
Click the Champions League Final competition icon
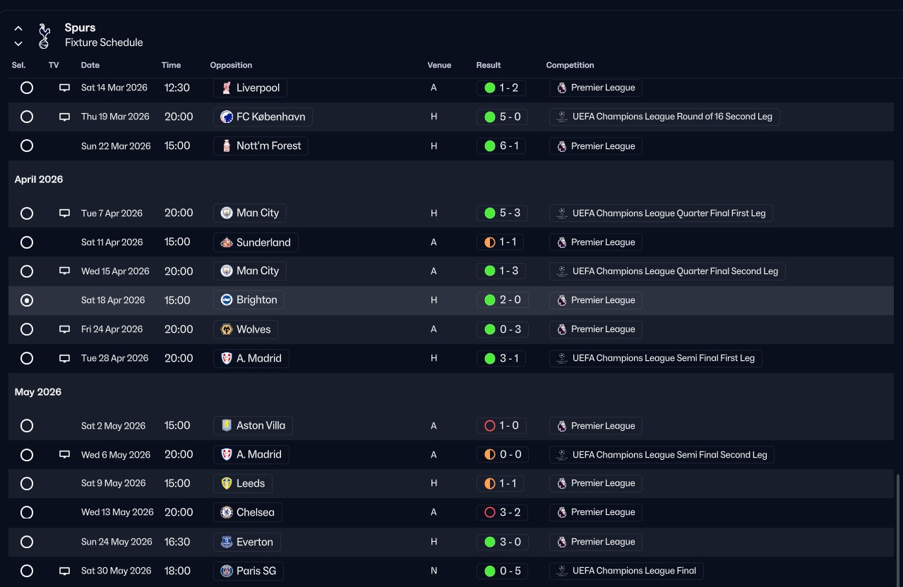(x=562, y=571)
